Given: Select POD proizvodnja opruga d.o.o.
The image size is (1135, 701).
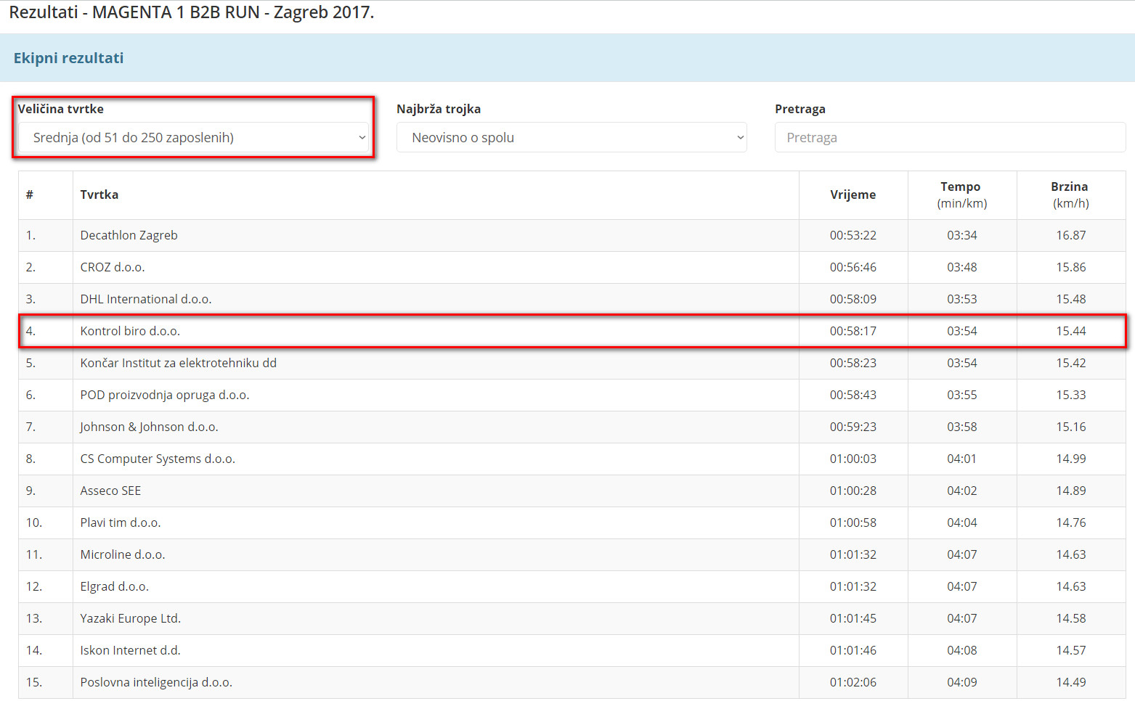Looking at the screenshot, I should coord(165,395).
